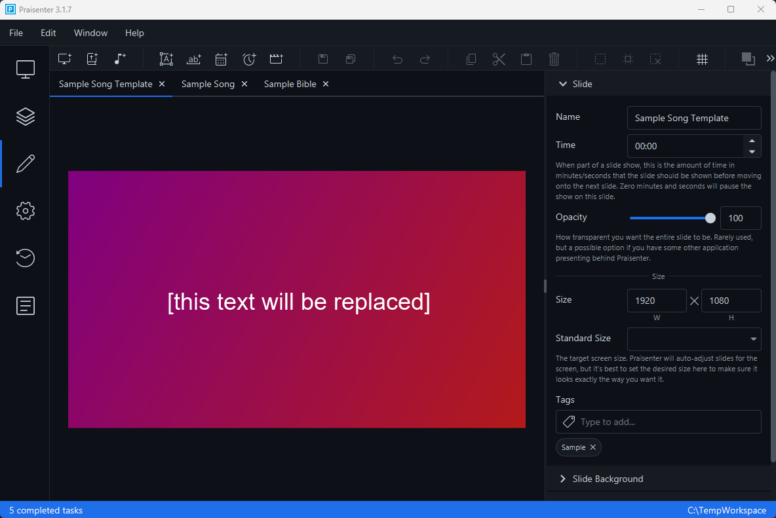Toggle the snap-to-grid option
This screenshot has height=518, width=776.
[x=702, y=58]
